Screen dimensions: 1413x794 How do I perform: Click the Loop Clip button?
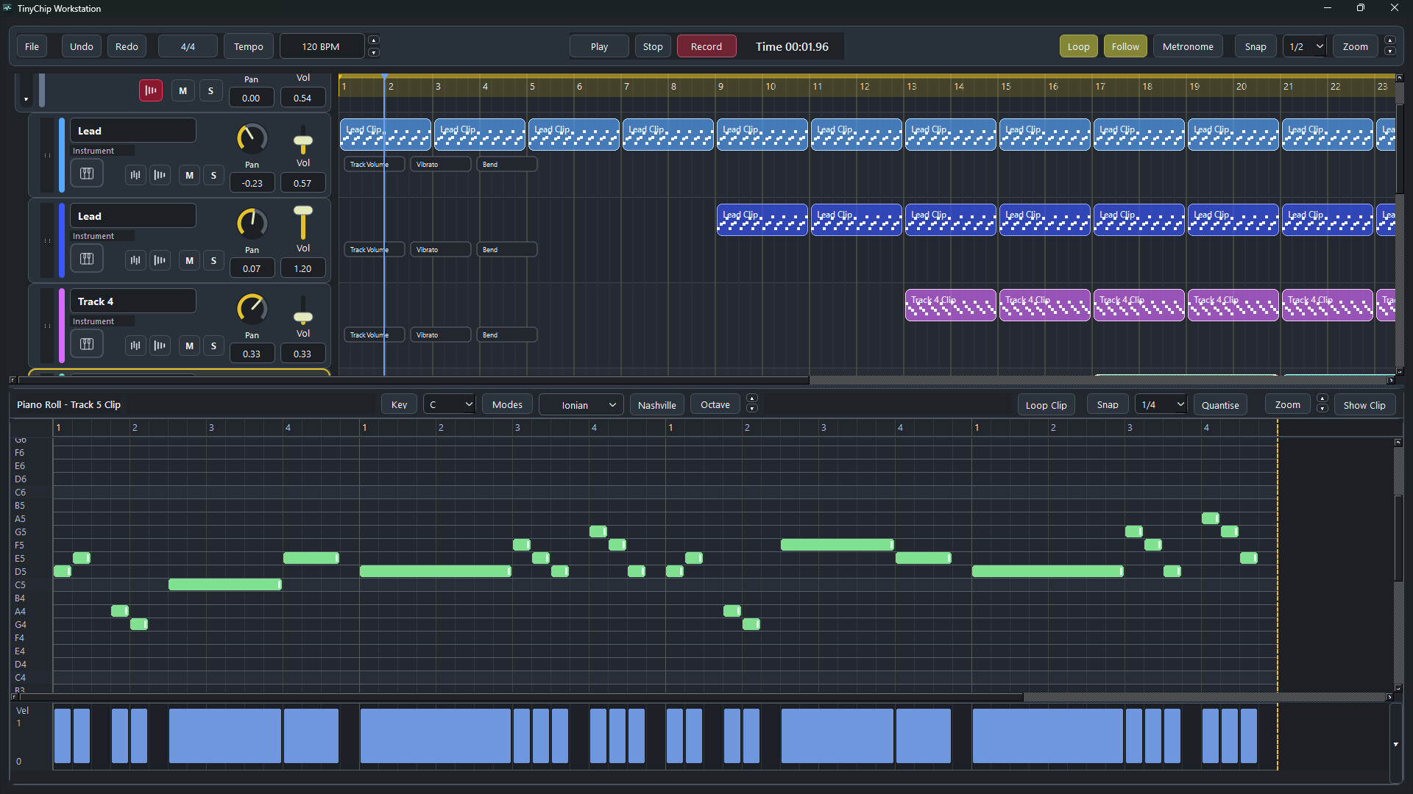1046,404
